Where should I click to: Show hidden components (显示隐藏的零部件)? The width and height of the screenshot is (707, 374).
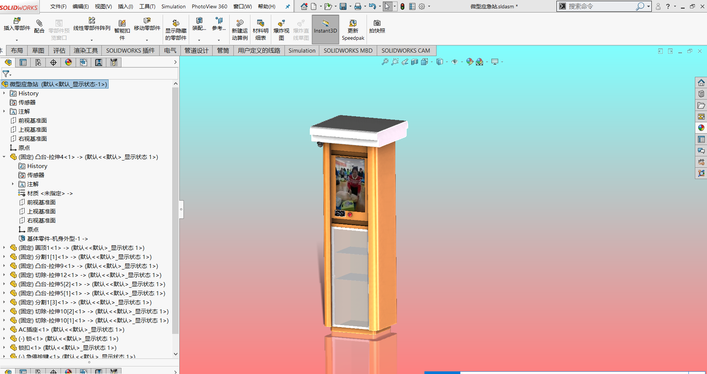coord(176,30)
